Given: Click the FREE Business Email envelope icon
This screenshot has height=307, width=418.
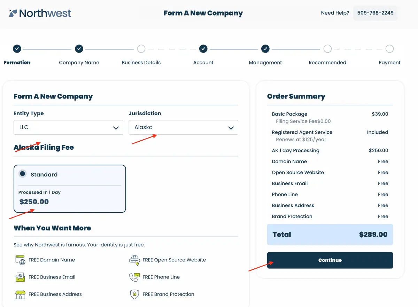Looking at the screenshot, I should (21, 277).
